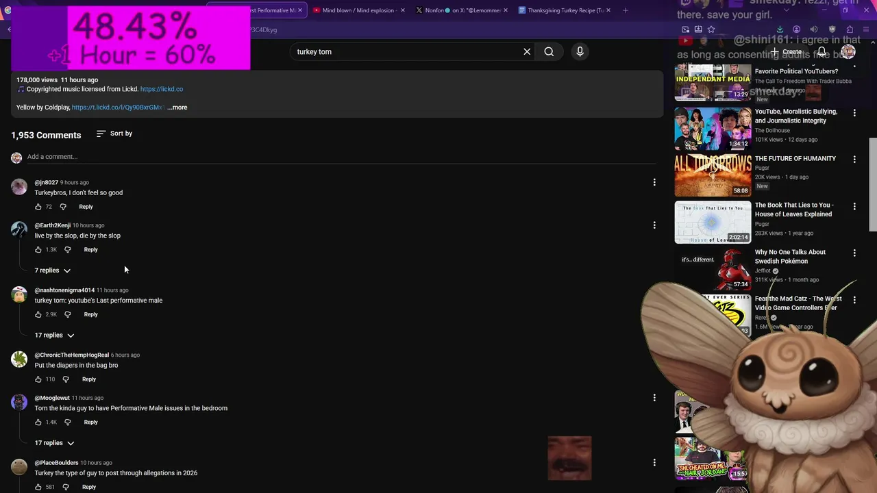Open 'THE FUTURE OF HUMANITY' video thumbnail
877x493 pixels.
point(713,175)
